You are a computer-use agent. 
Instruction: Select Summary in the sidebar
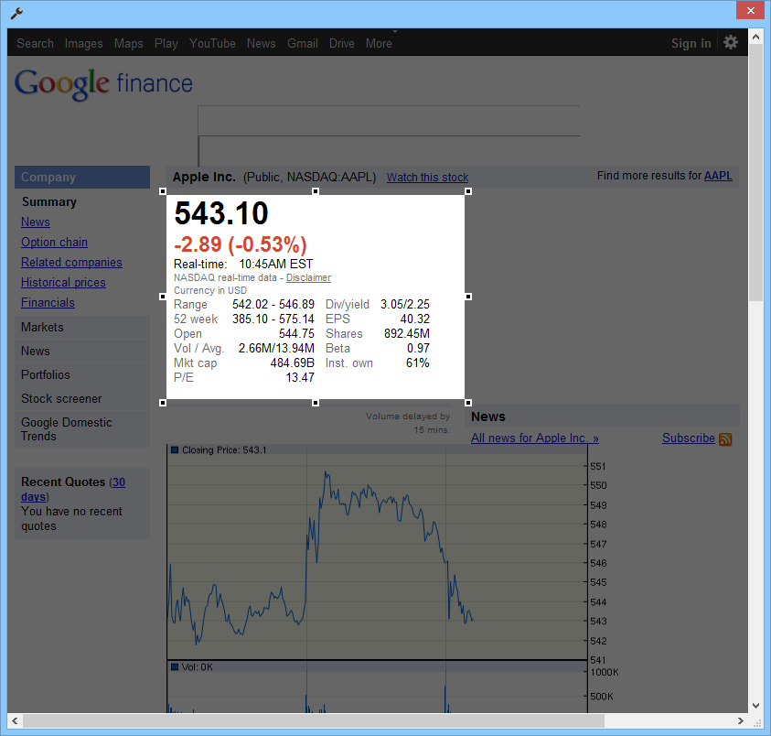click(49, 201)
